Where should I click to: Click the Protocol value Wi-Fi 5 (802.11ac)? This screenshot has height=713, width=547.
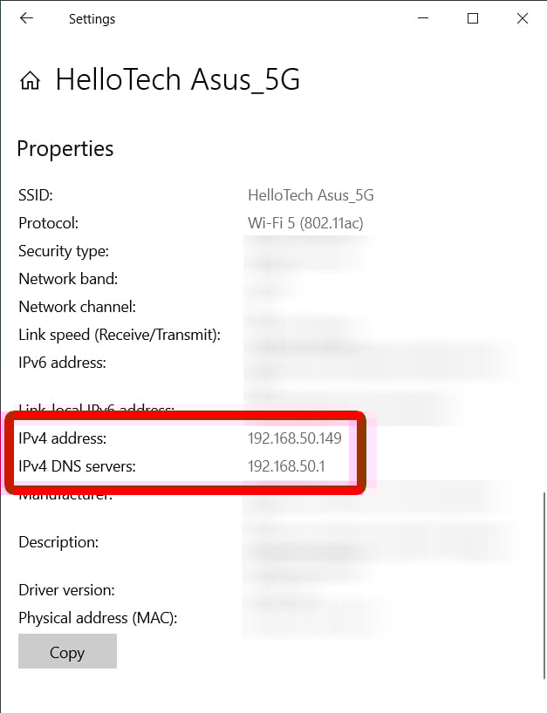pyautogui.click(x=305, y=223)
